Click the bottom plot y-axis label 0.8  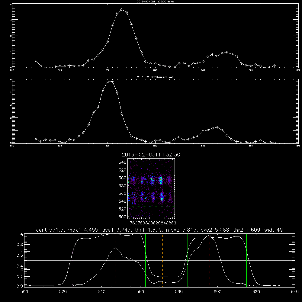point(20,245)
